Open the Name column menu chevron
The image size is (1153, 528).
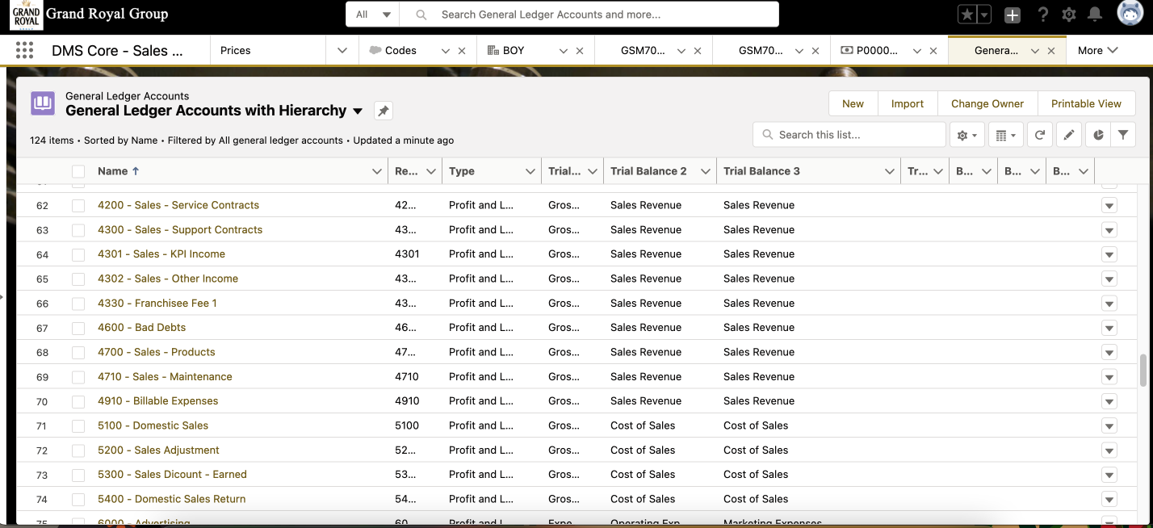(376, 171)
